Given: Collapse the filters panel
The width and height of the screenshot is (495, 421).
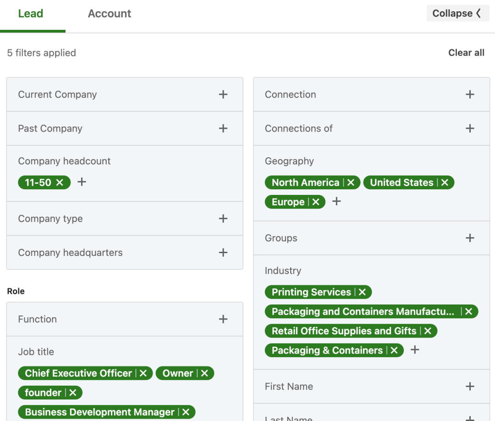Looking at the screenshot, I should click(x=457, y=14).
